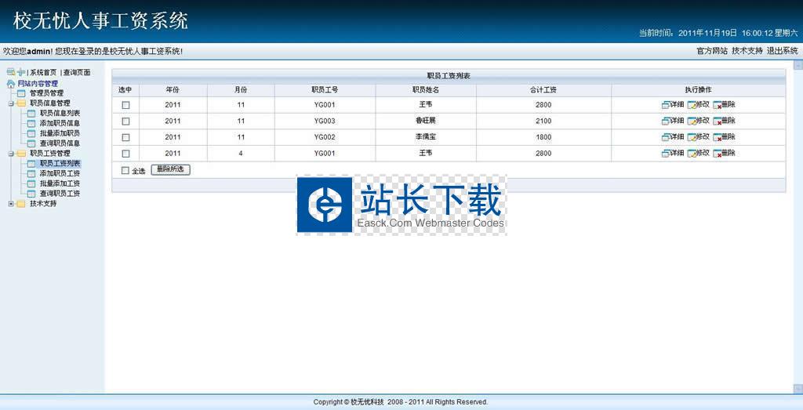Click the salary value 2100
This screenshot has height=410, width=803.
(x=543, y=122)
